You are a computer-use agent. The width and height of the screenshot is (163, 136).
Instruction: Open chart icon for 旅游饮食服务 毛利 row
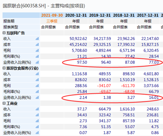(x=37, y=86)
